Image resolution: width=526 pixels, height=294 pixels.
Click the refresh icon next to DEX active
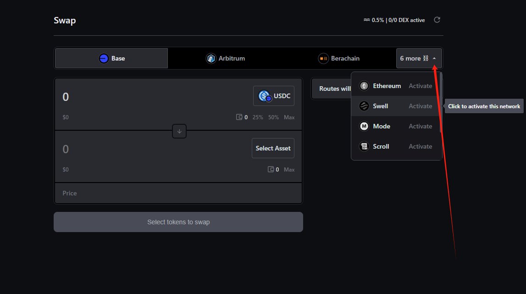point(437,20)
